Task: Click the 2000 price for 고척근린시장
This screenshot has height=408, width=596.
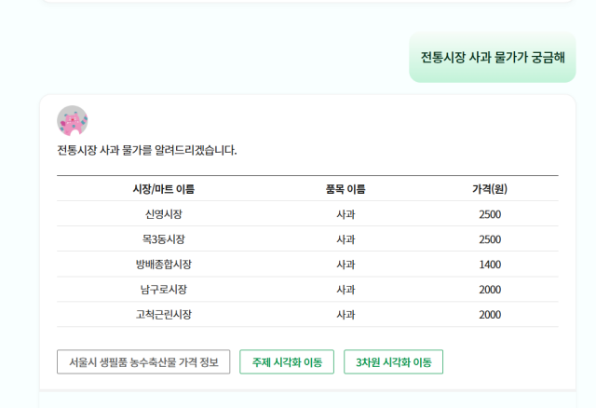Action: click(490, 315)
